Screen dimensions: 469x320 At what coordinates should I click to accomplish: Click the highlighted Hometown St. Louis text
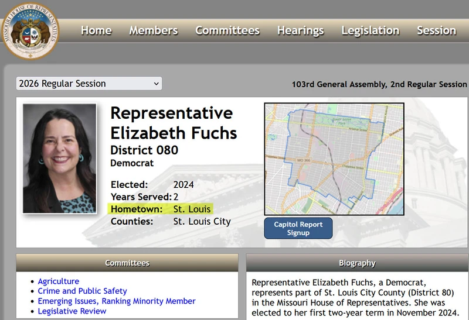click(x=161, y=209)
